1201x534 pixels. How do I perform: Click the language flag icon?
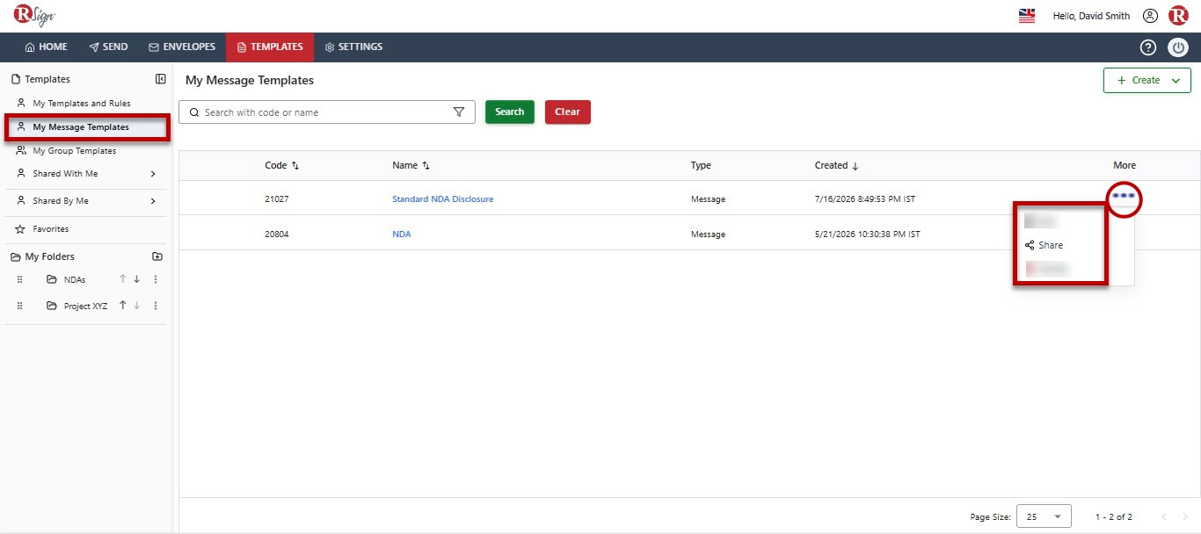tap(1027, 16)
